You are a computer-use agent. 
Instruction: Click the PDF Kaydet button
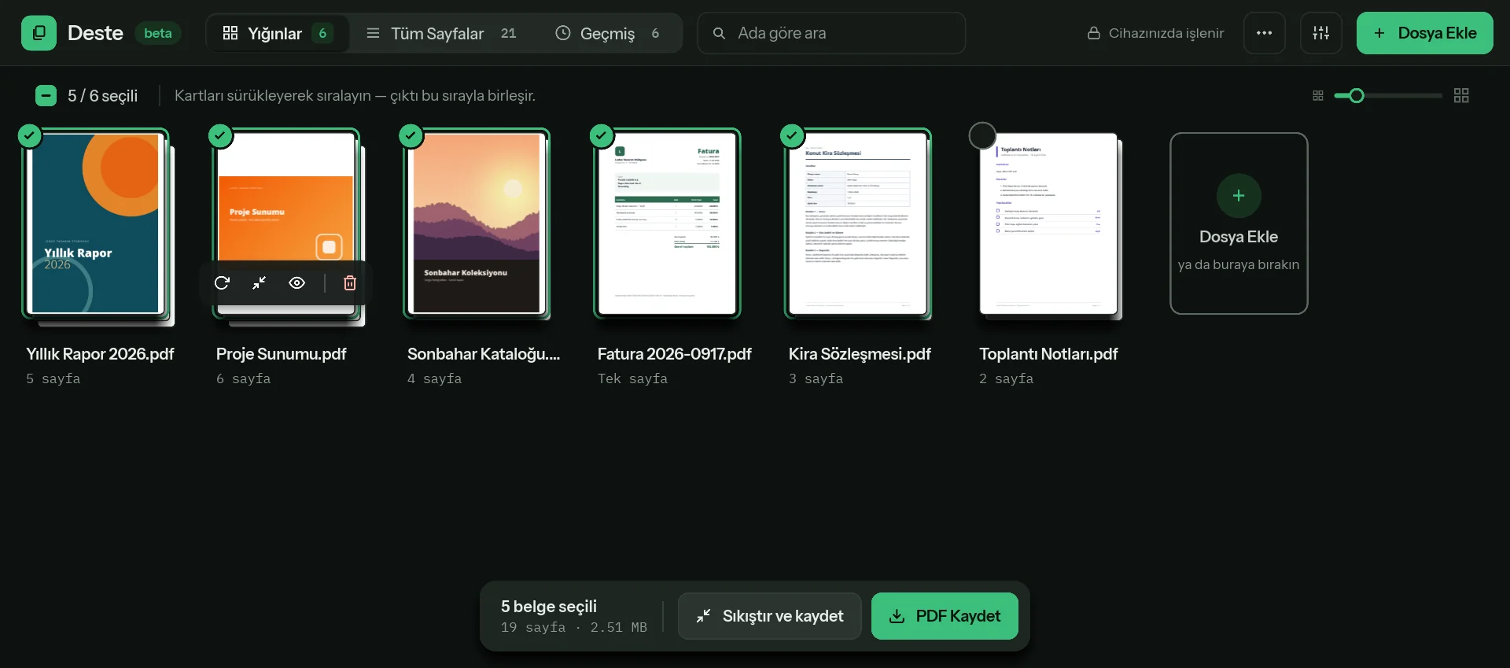(x=945, y=616)
